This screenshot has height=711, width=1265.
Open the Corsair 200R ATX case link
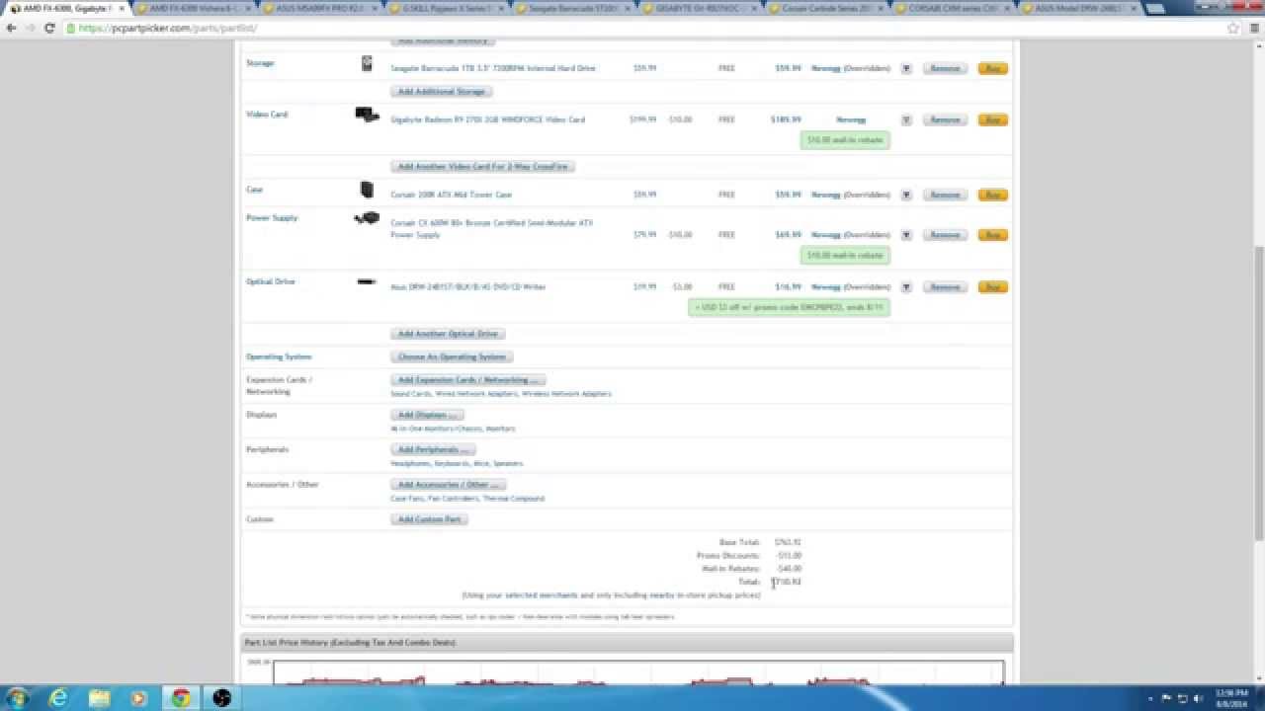pyautogui.click(x=452, y=195)
